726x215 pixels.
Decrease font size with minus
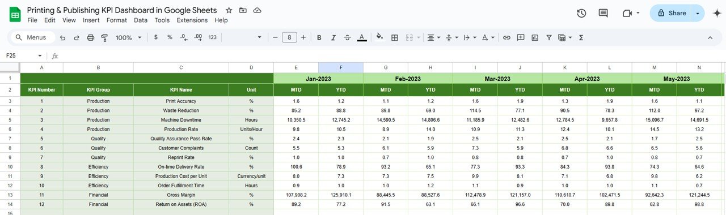coord(275,37)
